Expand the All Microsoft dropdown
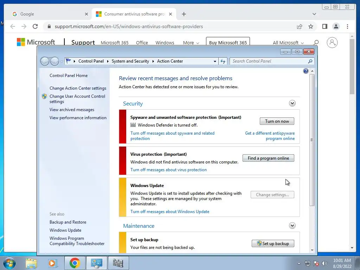 (288, 43)
